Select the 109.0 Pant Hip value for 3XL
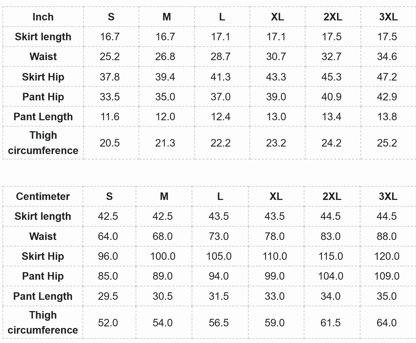The width and height of the screenshot is (416, 343). [x=387, y=276]
